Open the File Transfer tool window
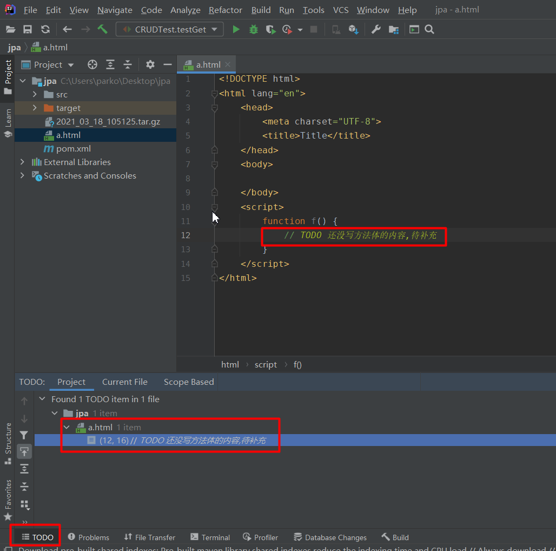The height and width of the screenshot is (551, 556). (x=150, y=537)
